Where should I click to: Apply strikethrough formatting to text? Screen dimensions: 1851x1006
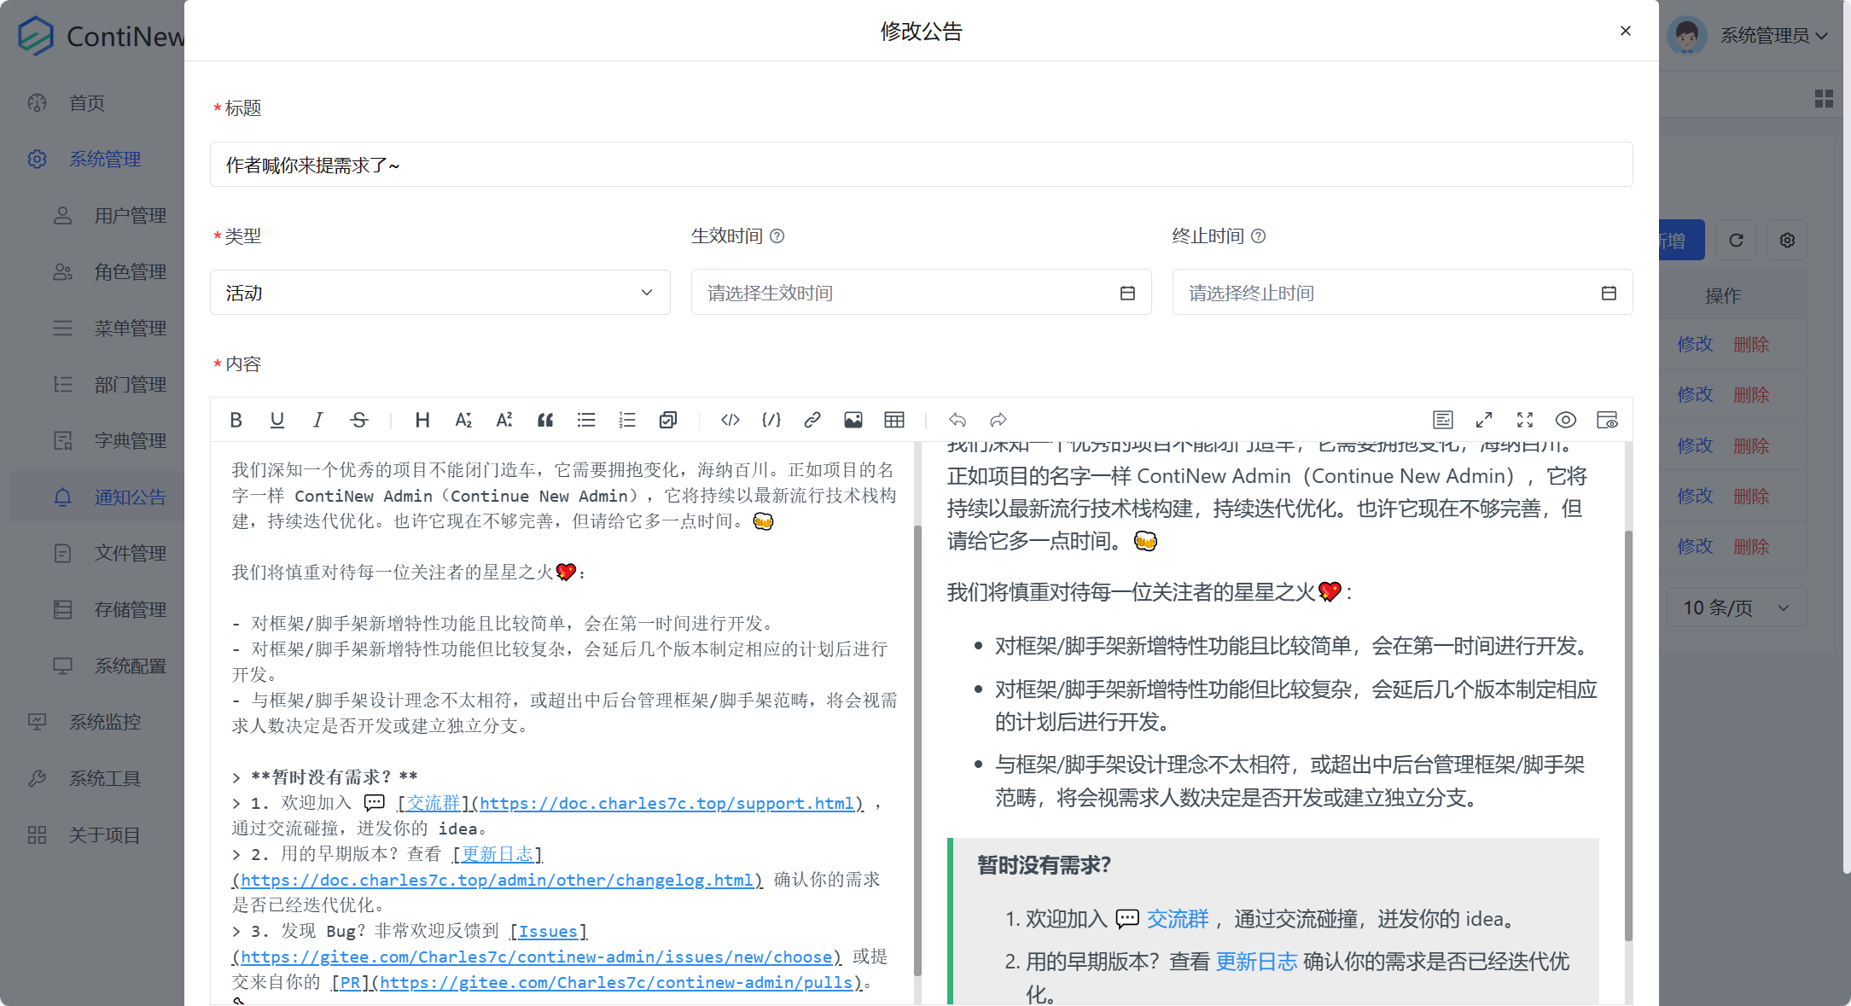[x=359, y=420]
